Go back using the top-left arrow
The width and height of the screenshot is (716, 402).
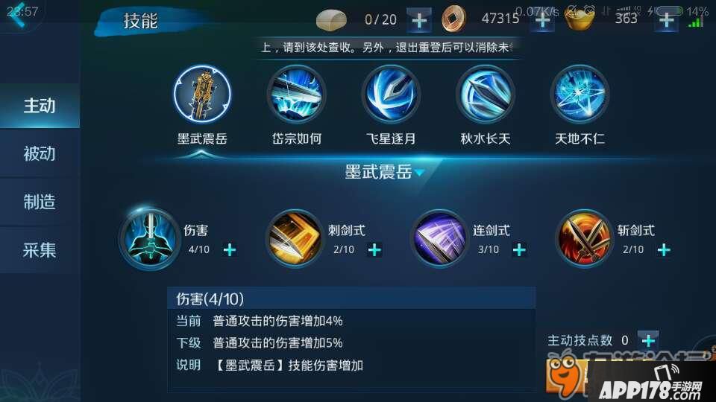point(18,15)
